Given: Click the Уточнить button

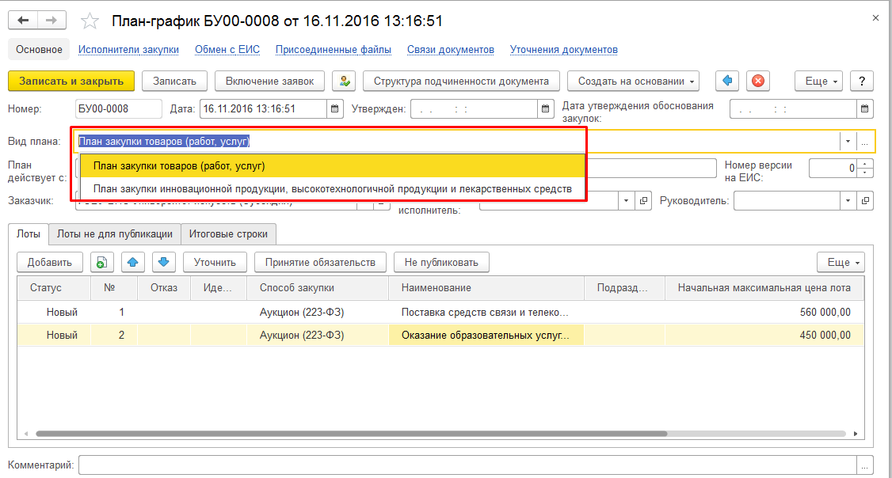Looking at the screenshot, I should (x=215, y=262).
